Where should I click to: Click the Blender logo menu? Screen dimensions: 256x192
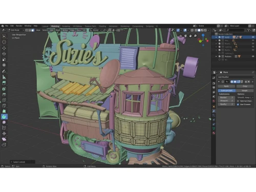click(x=3, y=26)
